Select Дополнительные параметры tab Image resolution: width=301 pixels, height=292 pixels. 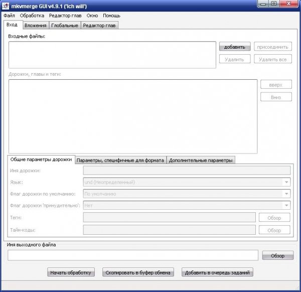point(201,161)
